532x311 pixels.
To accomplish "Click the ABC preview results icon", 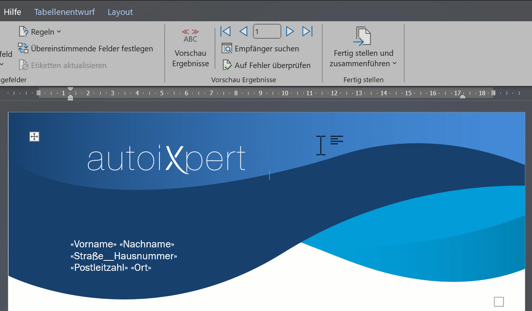I will coord(190,35).
